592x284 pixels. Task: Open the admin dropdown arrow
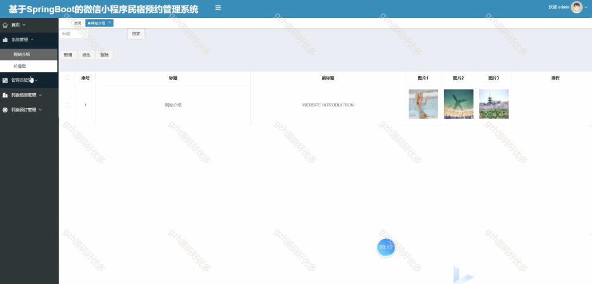(586, 8)
